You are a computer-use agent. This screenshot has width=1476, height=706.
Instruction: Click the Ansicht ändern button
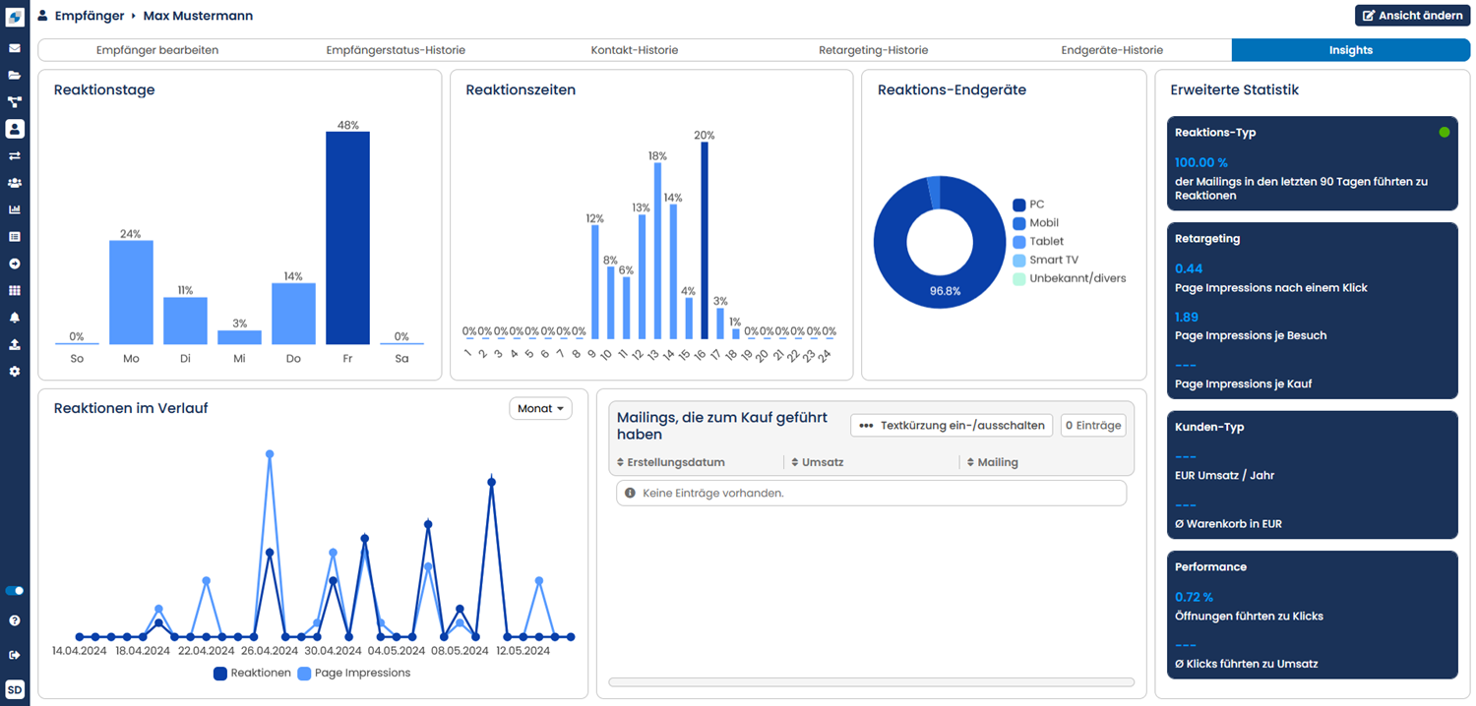1412,16
